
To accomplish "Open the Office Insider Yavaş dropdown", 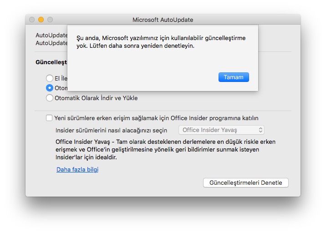I will tap(221, 130).
